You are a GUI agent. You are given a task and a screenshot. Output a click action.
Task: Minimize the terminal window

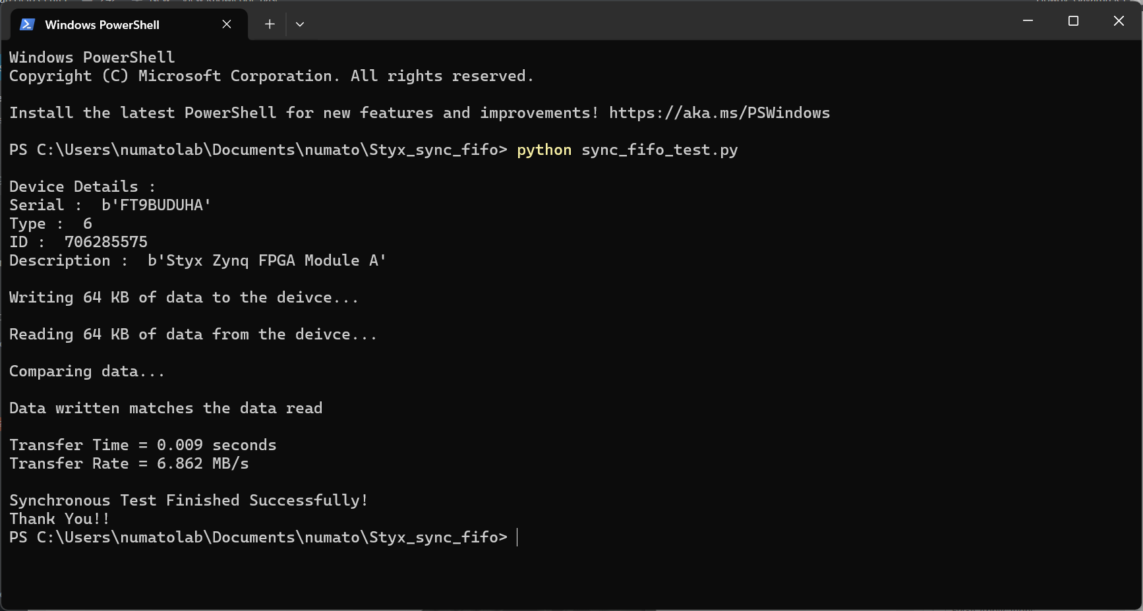(x=1028, y=21)
